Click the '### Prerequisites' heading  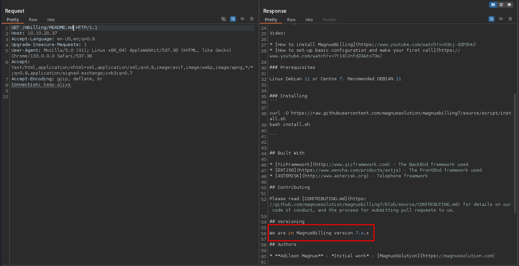coord(292,68)
